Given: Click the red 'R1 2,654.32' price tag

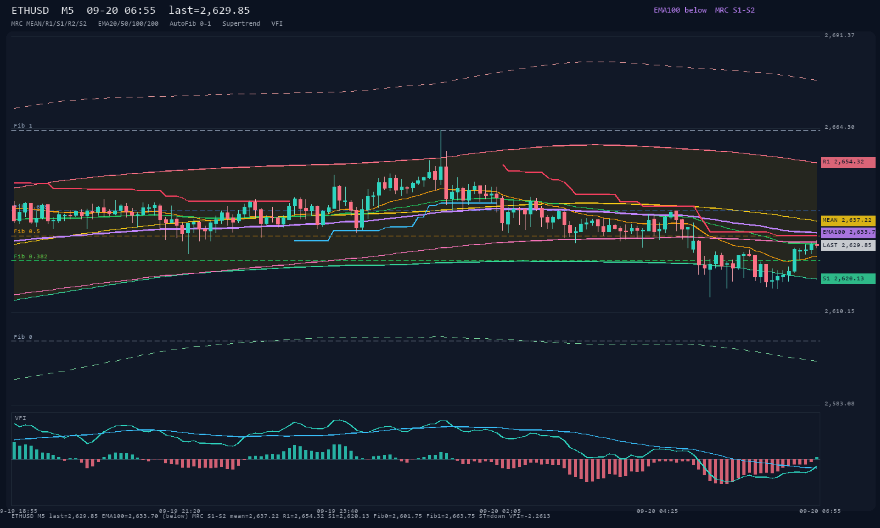Looking at the screenshot, I should tap(848, 162).
